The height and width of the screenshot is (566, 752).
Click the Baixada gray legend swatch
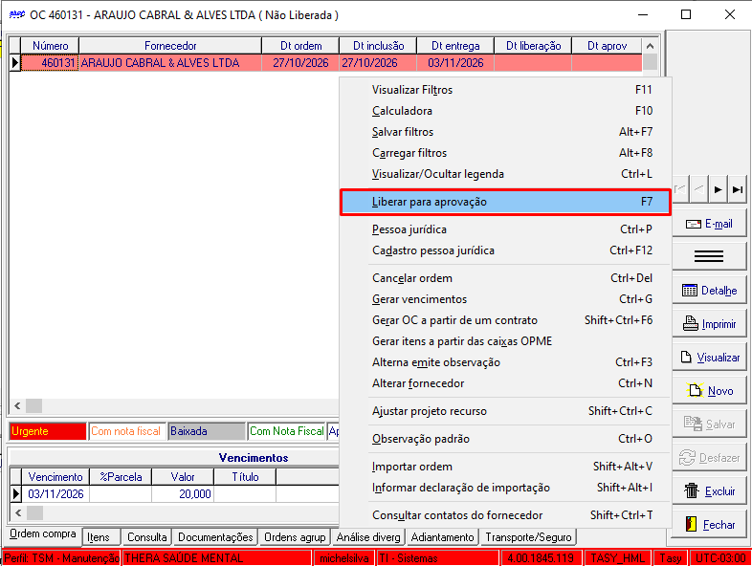(x=207, y=431)
